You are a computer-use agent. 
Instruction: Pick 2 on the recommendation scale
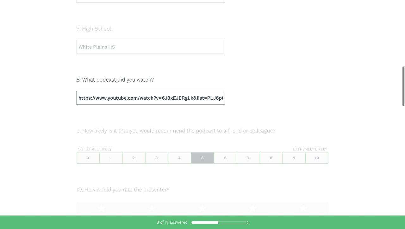coord(134,158)
